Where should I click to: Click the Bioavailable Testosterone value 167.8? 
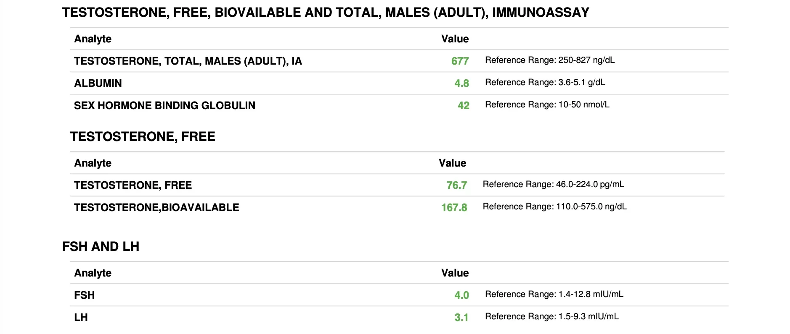point(454,208)
